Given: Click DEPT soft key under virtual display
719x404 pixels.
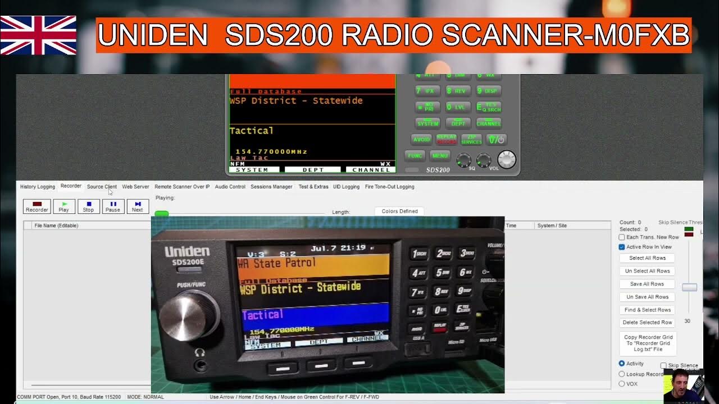Looking at the screenshot, I should pos(313,169).
